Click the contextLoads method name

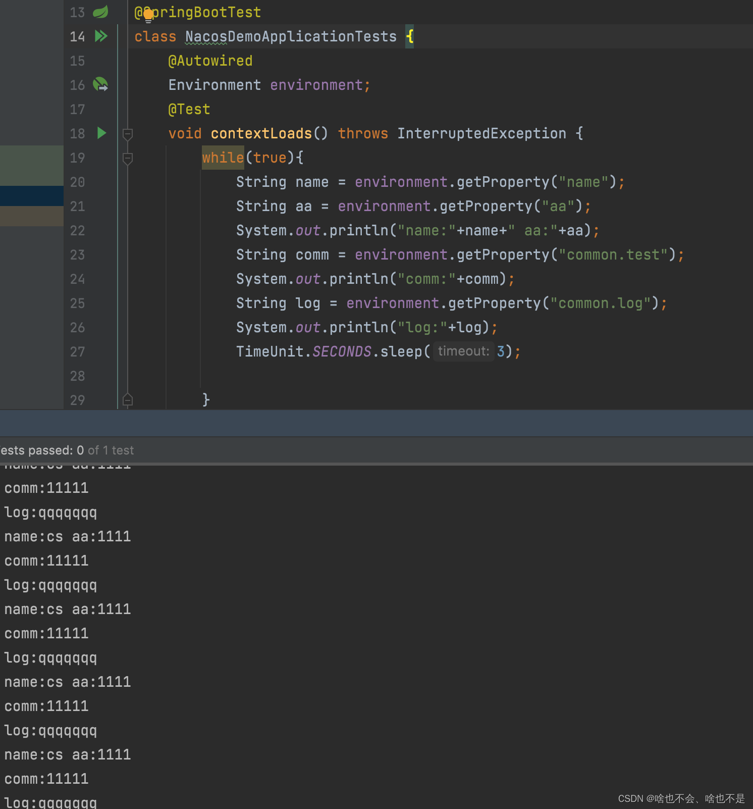(261, 133)
